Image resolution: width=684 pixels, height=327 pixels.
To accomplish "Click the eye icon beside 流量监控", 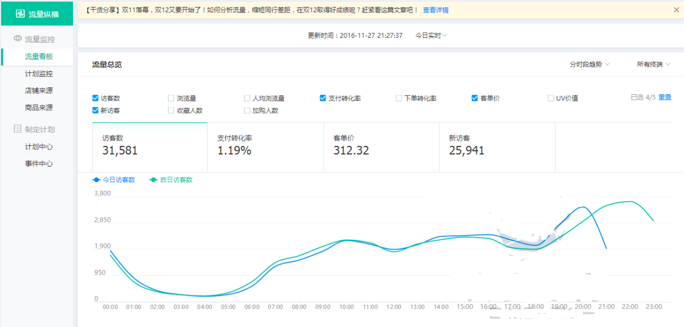I will pyautogui.click(x=18, y=39).
